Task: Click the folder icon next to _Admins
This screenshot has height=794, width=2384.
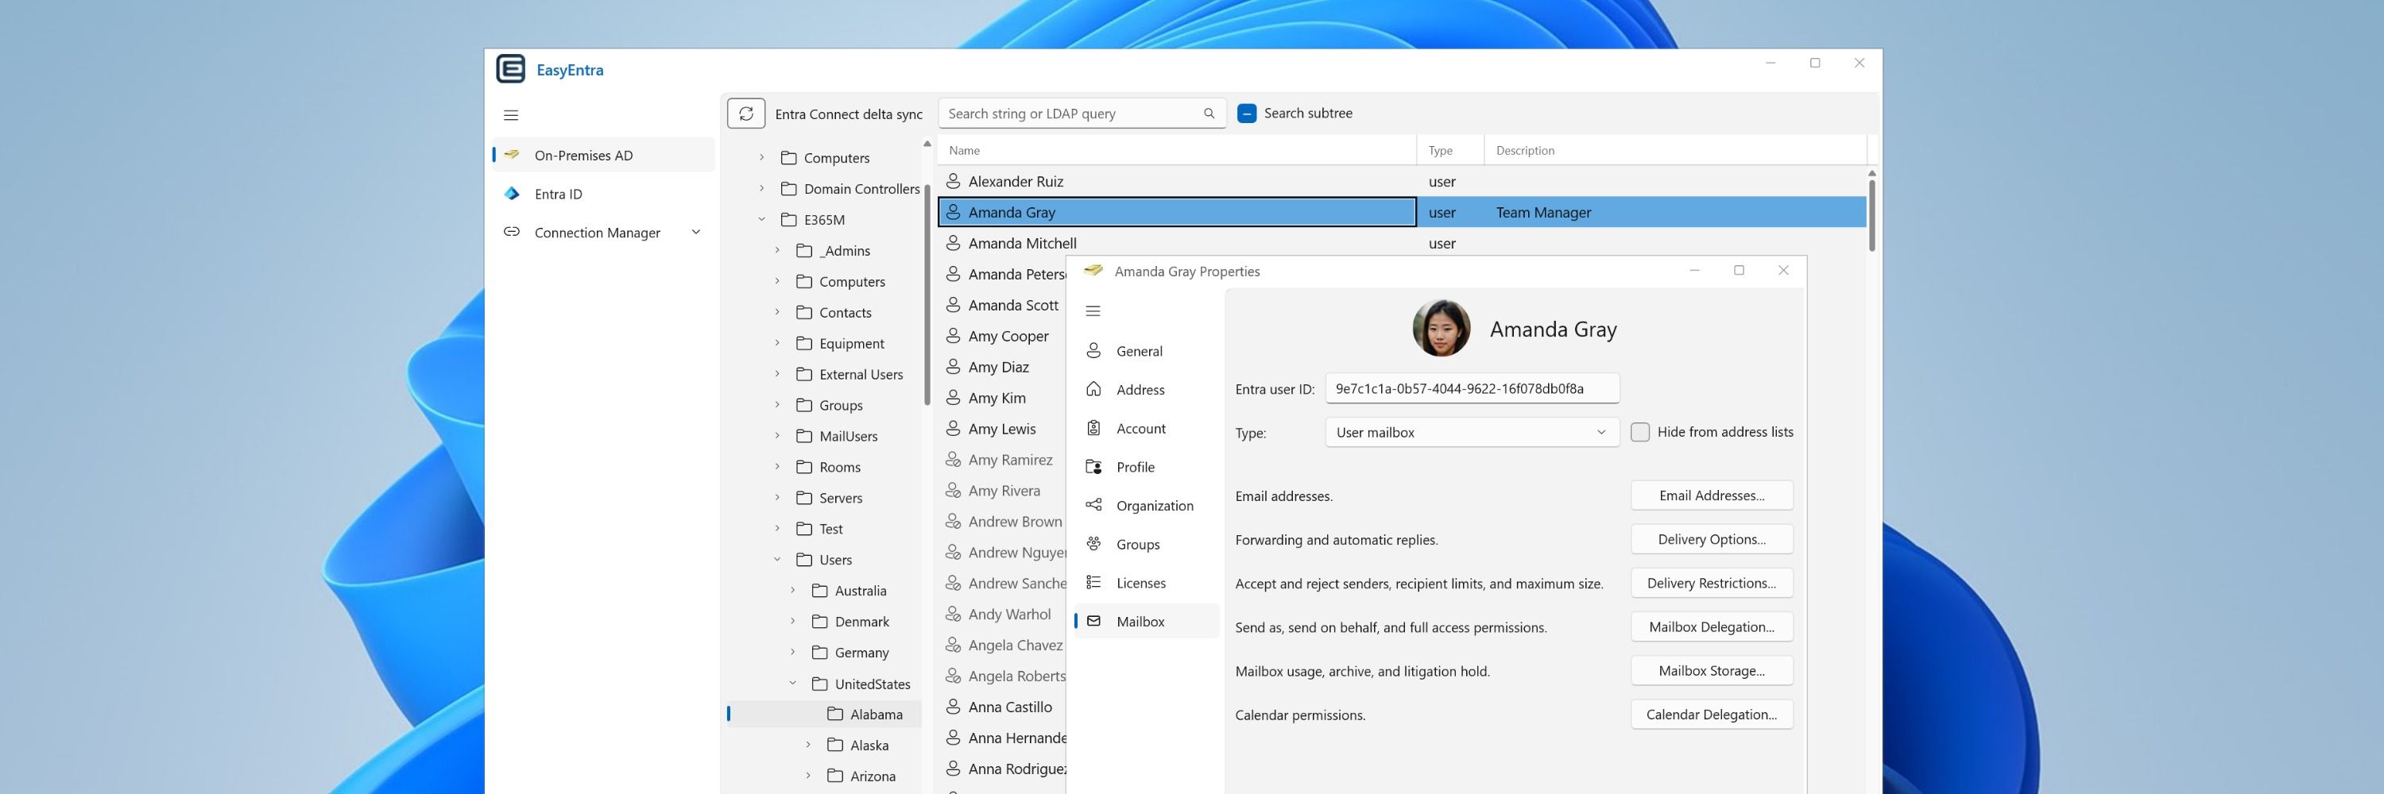Action: pyautogui.click(x=804, y=250)
